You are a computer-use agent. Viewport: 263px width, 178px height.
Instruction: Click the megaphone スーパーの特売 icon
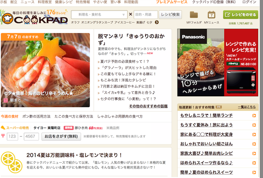click(3, 128)
